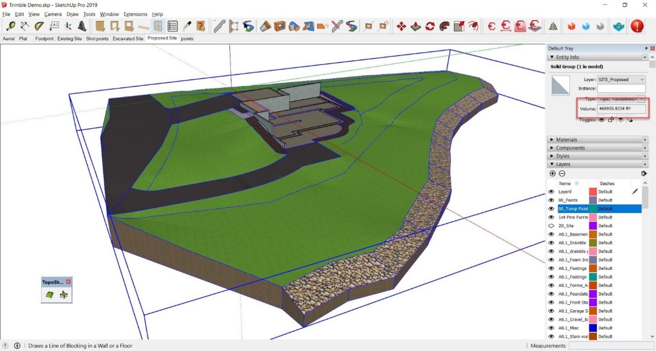
Task: Remove a layer using the minus button
Action: 562,173
